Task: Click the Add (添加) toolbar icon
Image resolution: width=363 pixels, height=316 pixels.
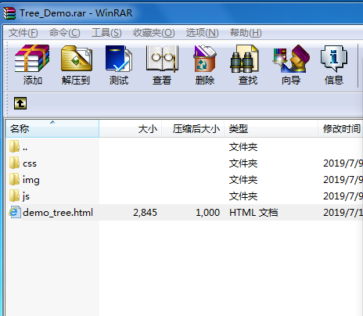Action: pos(32,59)
